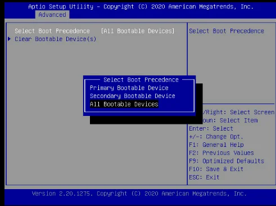Viewport: 276px width, 206px height.
Task: Click the help text Select Boot Precedence
Action: (x=227, y=31)
